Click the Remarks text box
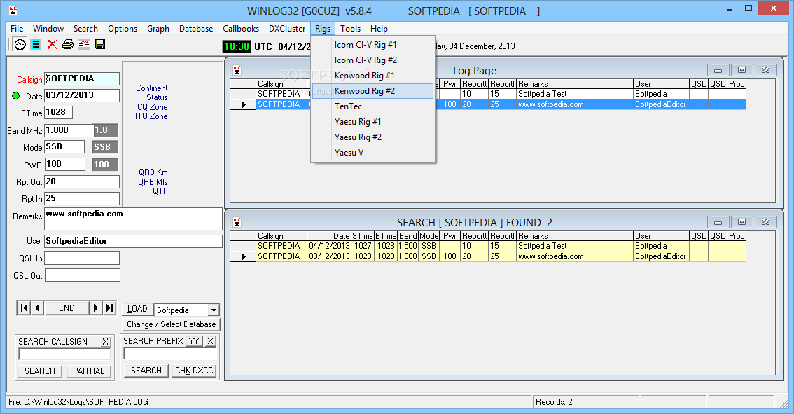794x414 pixels. 133,219
